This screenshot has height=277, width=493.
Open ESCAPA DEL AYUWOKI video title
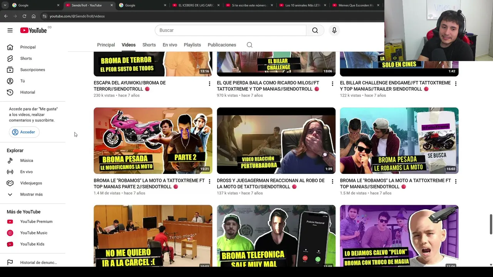coord(130,86)
